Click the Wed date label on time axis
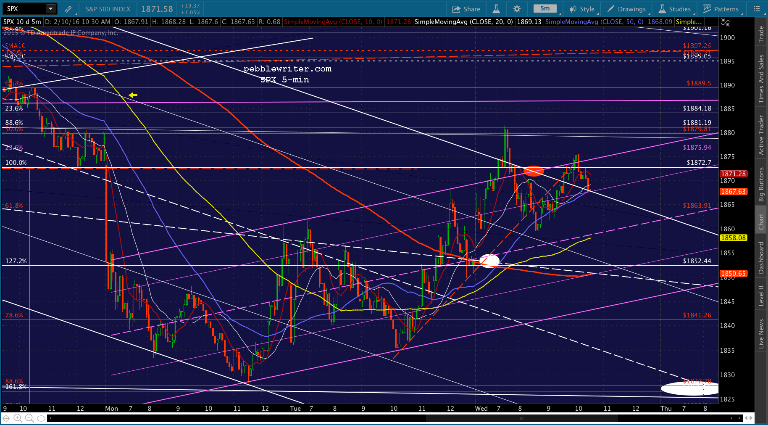Viewport: 768px width, 425px height. [x=481, y=409]
